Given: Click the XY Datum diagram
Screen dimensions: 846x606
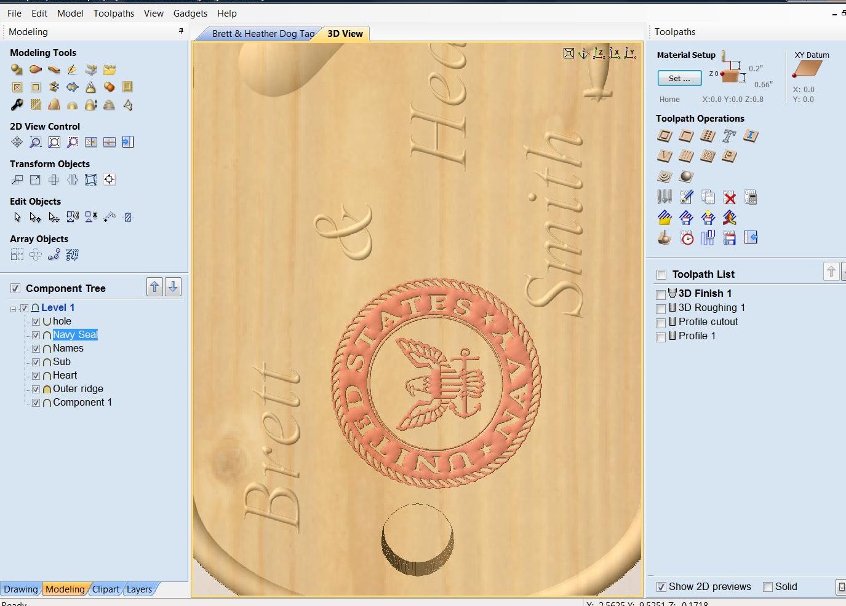Looking at the screenshot, I should coord(807,69).
